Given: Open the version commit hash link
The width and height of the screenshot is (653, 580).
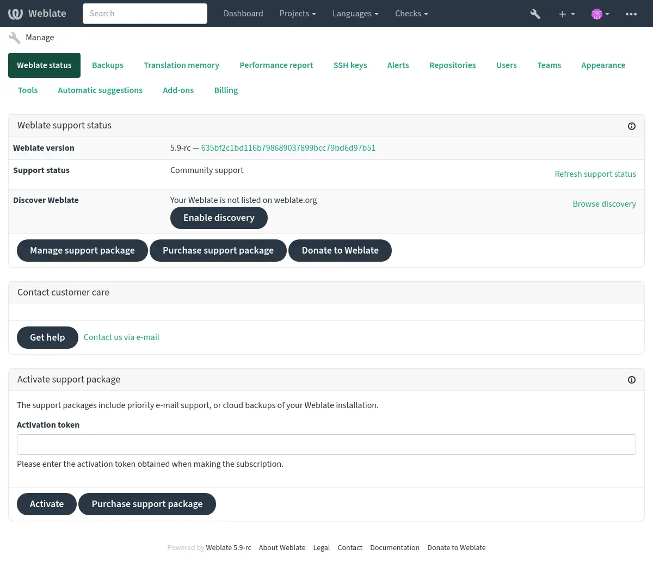Looking at the screenshot, I should click(x=288, y=148).
